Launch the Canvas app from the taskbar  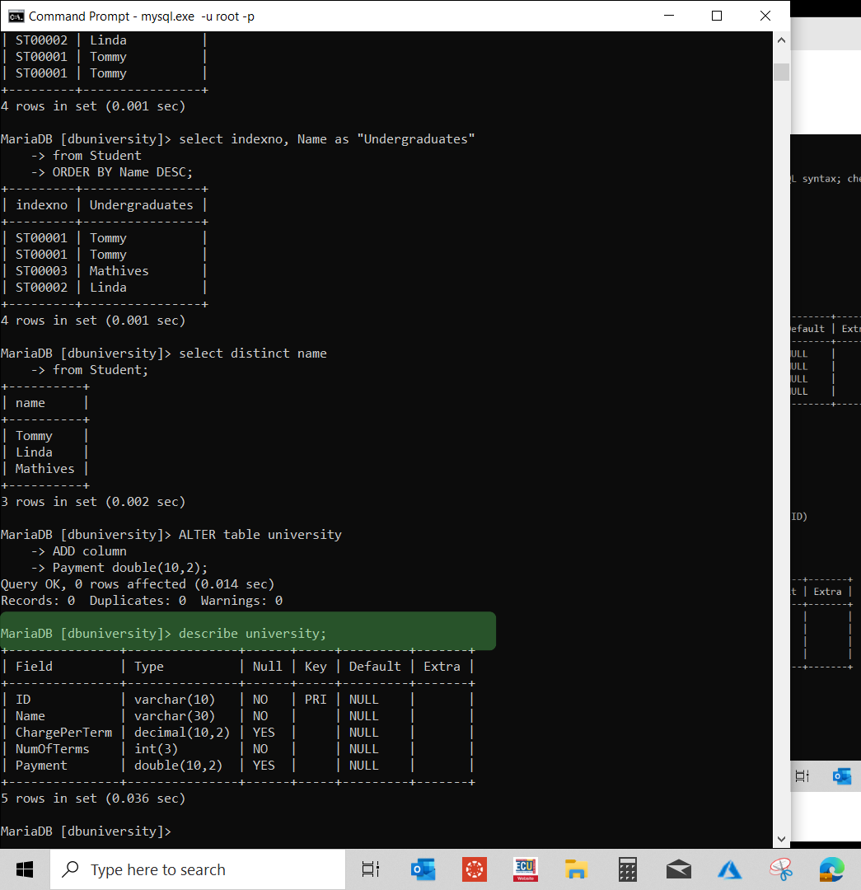click(475, 869)
